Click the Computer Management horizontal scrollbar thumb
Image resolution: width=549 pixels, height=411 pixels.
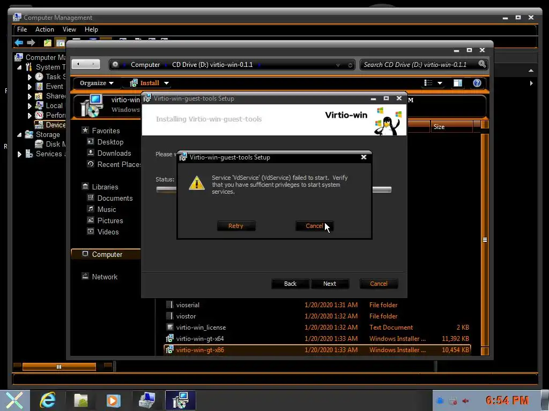(59, 367)
